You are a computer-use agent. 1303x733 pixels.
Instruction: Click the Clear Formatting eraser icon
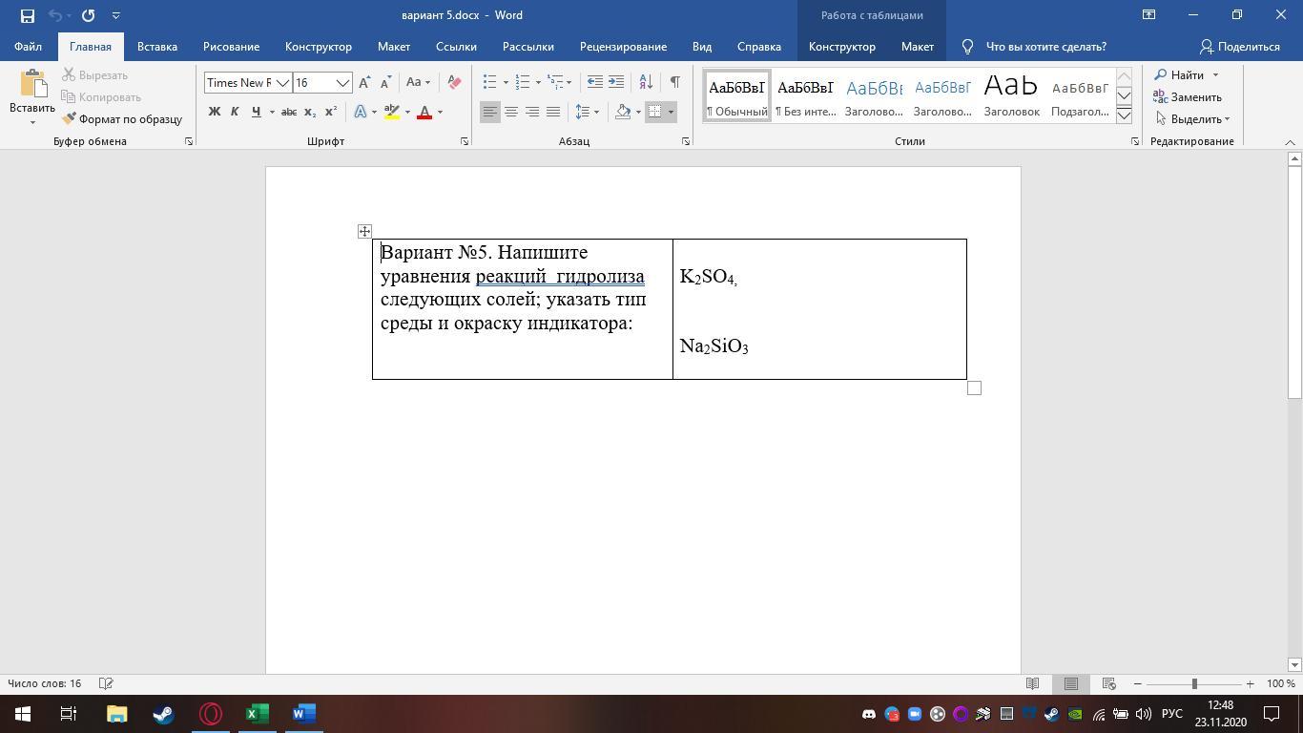click(x=454, y=83)
